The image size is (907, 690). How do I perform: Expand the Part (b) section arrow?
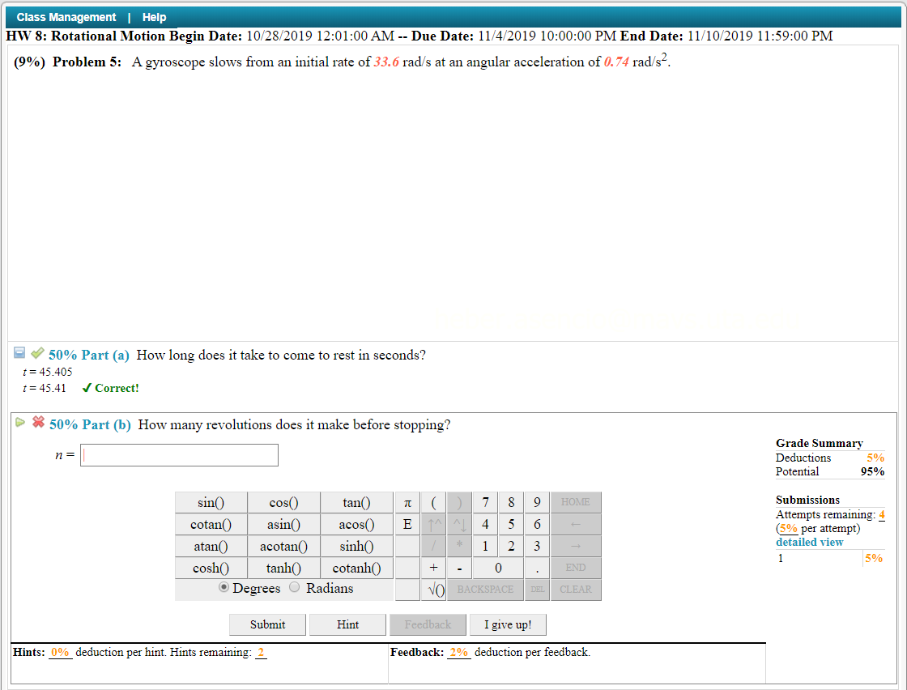click(19, 422)
